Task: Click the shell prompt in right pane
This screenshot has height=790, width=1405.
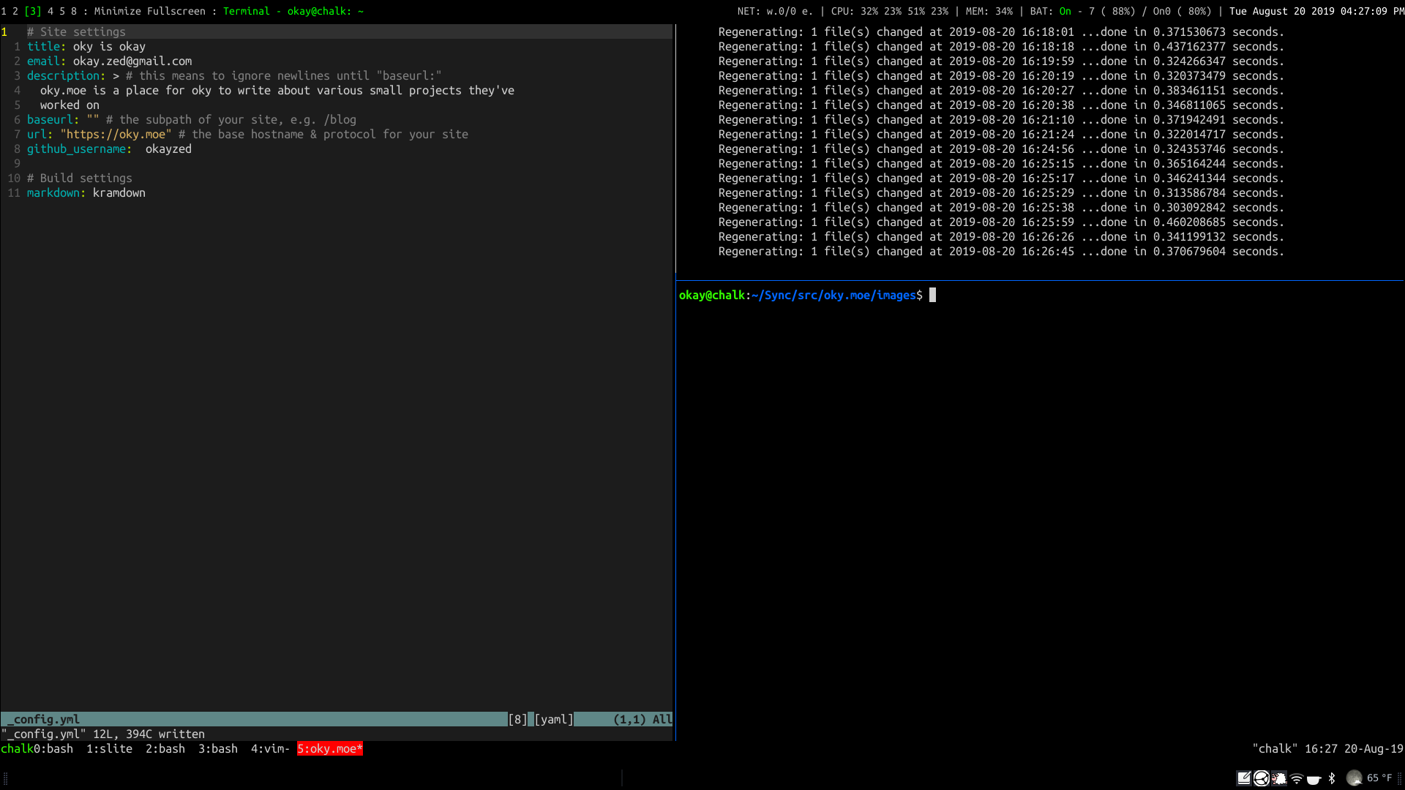Action: pyautogui.click(x=801, y=295)
